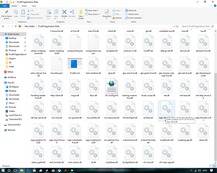Select the lm-config.xml file

click(x=111, y=87)
